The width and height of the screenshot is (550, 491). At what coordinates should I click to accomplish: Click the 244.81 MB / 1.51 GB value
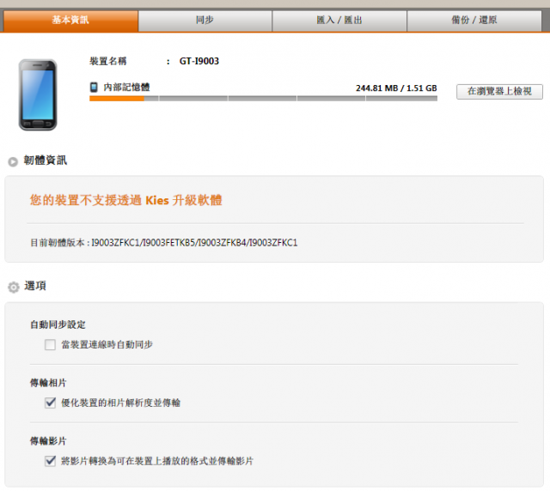(x=396, y=88)
